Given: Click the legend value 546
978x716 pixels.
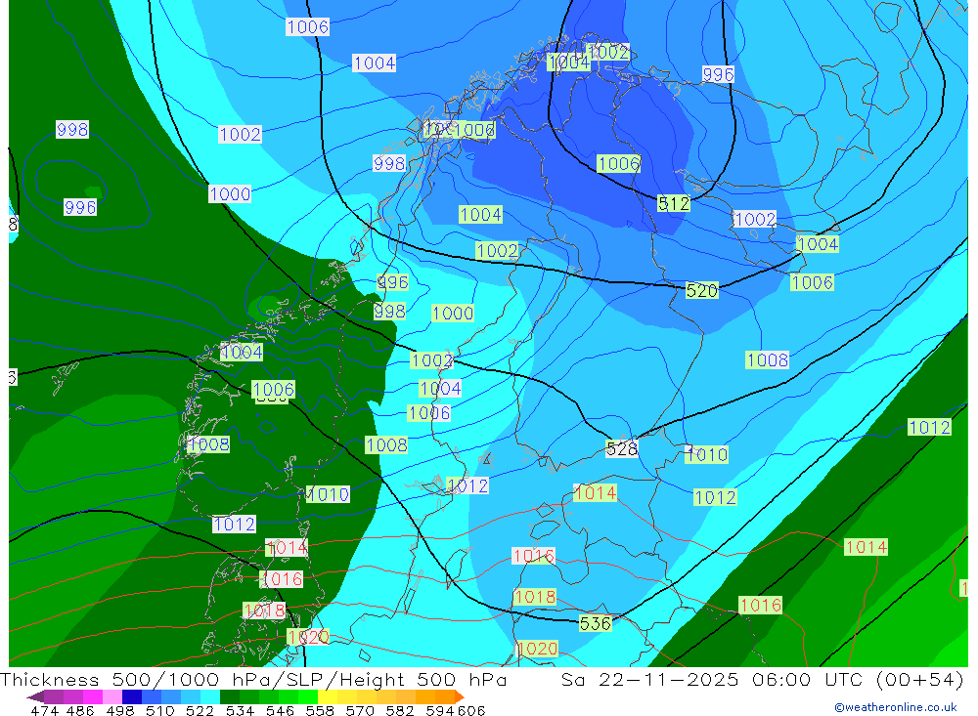Looking at the screenshot, I should pos(280,710).
